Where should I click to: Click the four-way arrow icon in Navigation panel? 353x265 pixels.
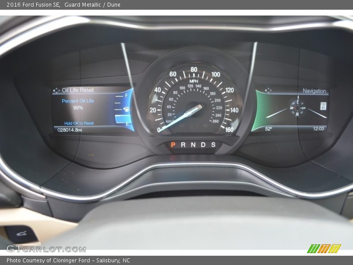point(268,90)
